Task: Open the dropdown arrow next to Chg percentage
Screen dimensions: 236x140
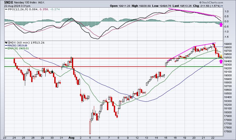Action: (x=222, y=6)
